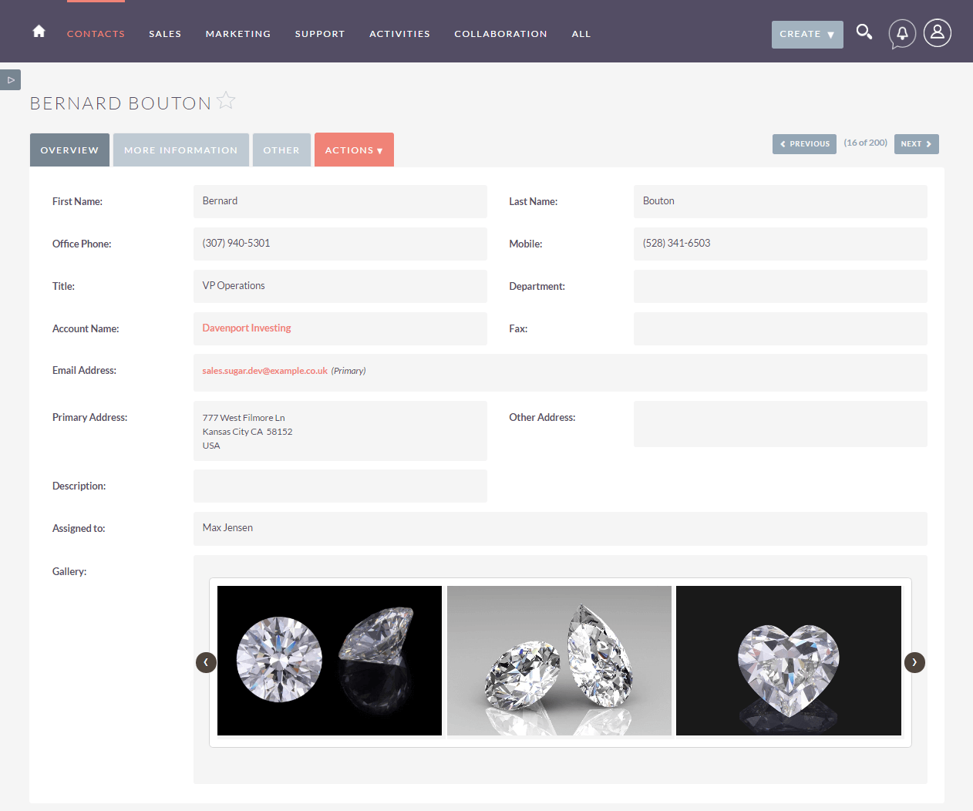Open the Create dropdown
The height and width of the screenshot is (811, 973).
(x=807, y=35)
